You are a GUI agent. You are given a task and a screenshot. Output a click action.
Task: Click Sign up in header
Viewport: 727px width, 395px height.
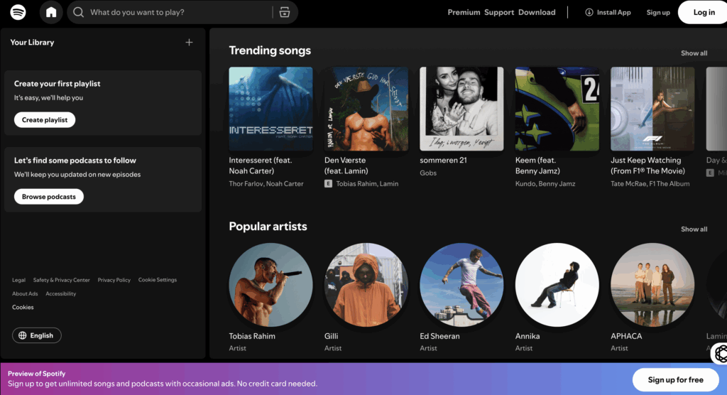pos(658,13)
